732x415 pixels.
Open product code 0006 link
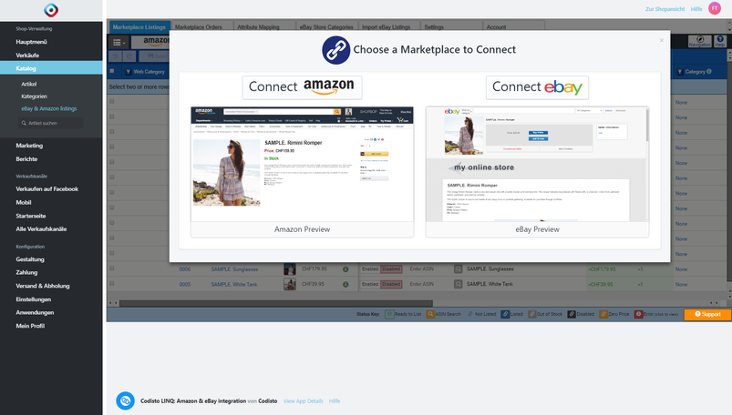pyautogui.click(x=185, y=269)
